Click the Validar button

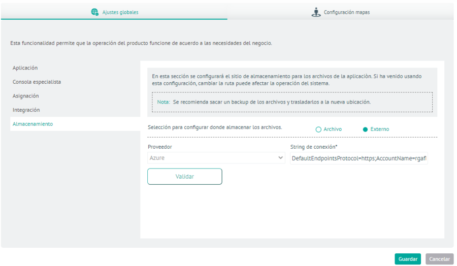pyautogui.click(x=185, y=176)
